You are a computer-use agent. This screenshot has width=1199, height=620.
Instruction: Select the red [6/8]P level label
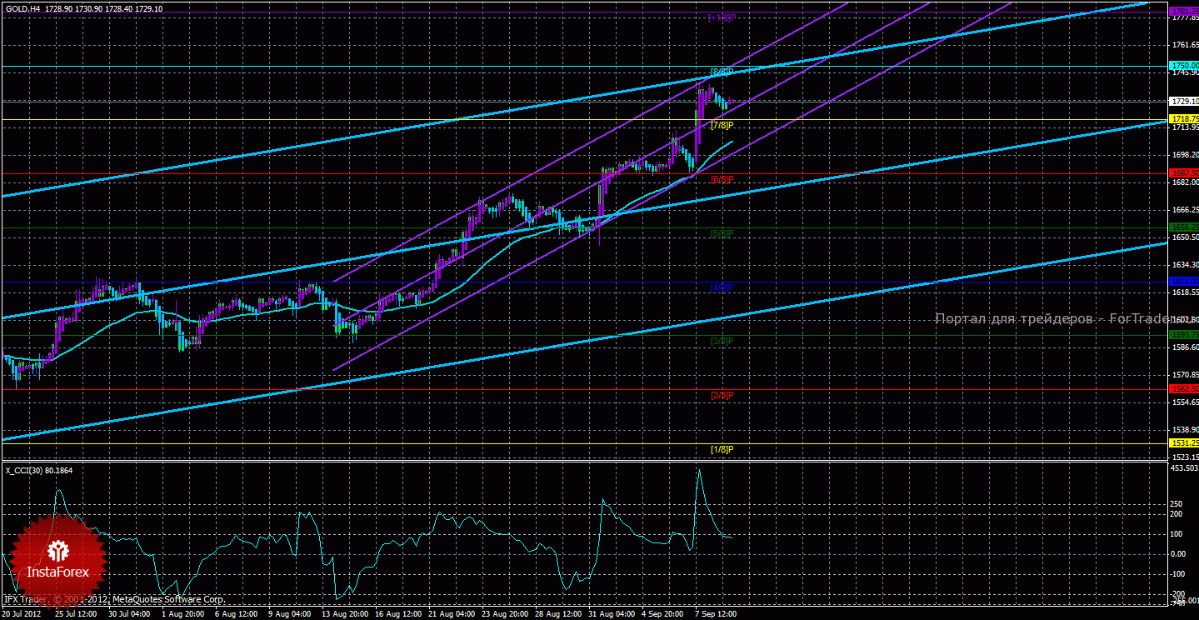(722, 179)
